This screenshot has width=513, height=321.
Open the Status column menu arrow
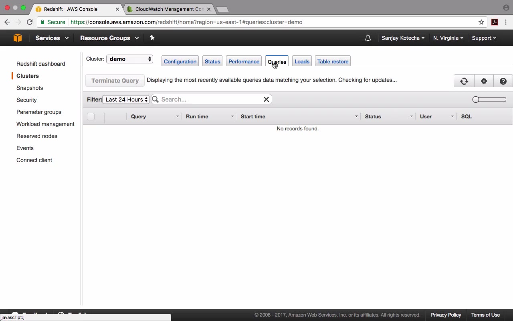click(411, 116)
